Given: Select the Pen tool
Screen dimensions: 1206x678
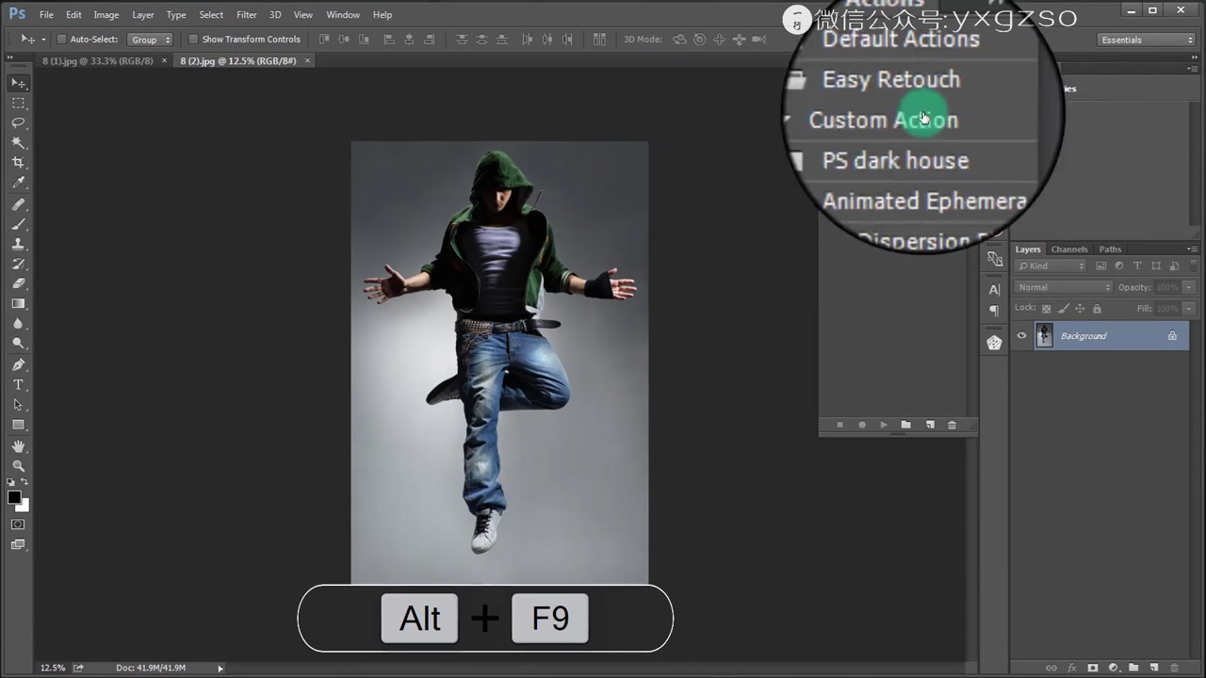Looking at the screenshot, I should click(18, 364).
